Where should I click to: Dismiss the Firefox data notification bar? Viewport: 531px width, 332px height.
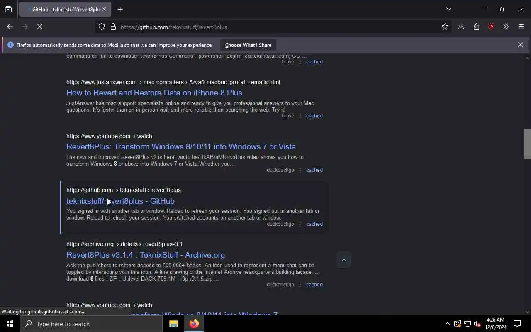(x=520, y=45)
